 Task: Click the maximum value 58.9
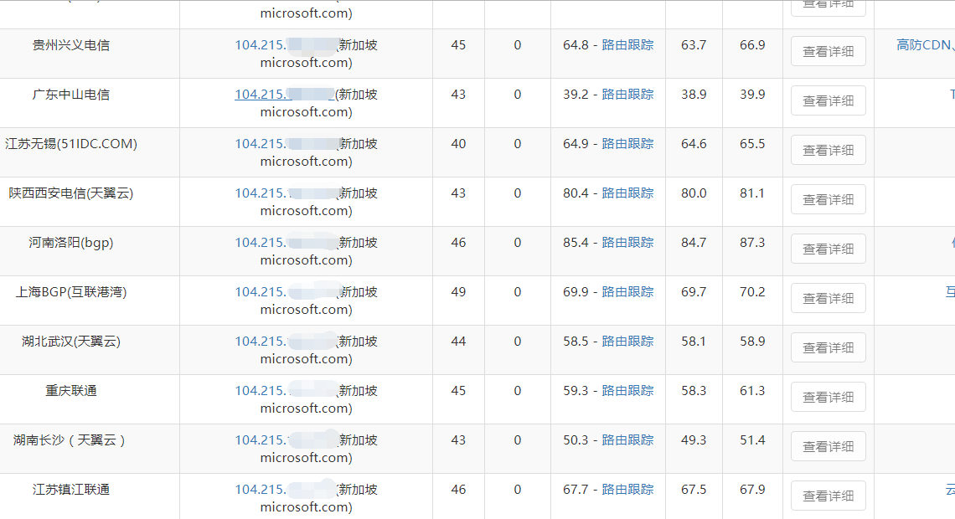click(752, 341)
